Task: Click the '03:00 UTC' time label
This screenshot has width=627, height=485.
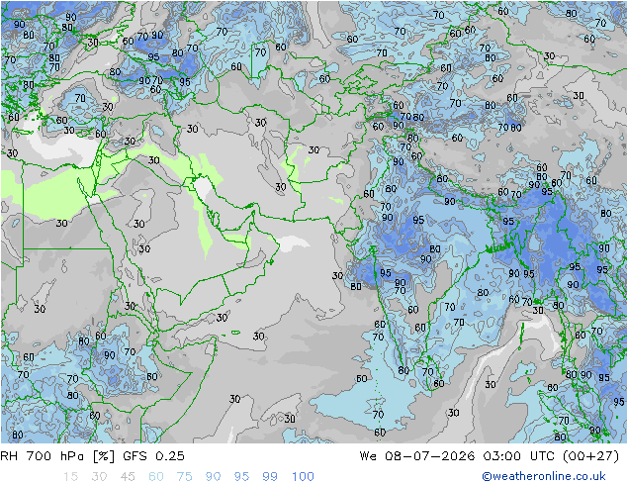Action: pos(519,456)
